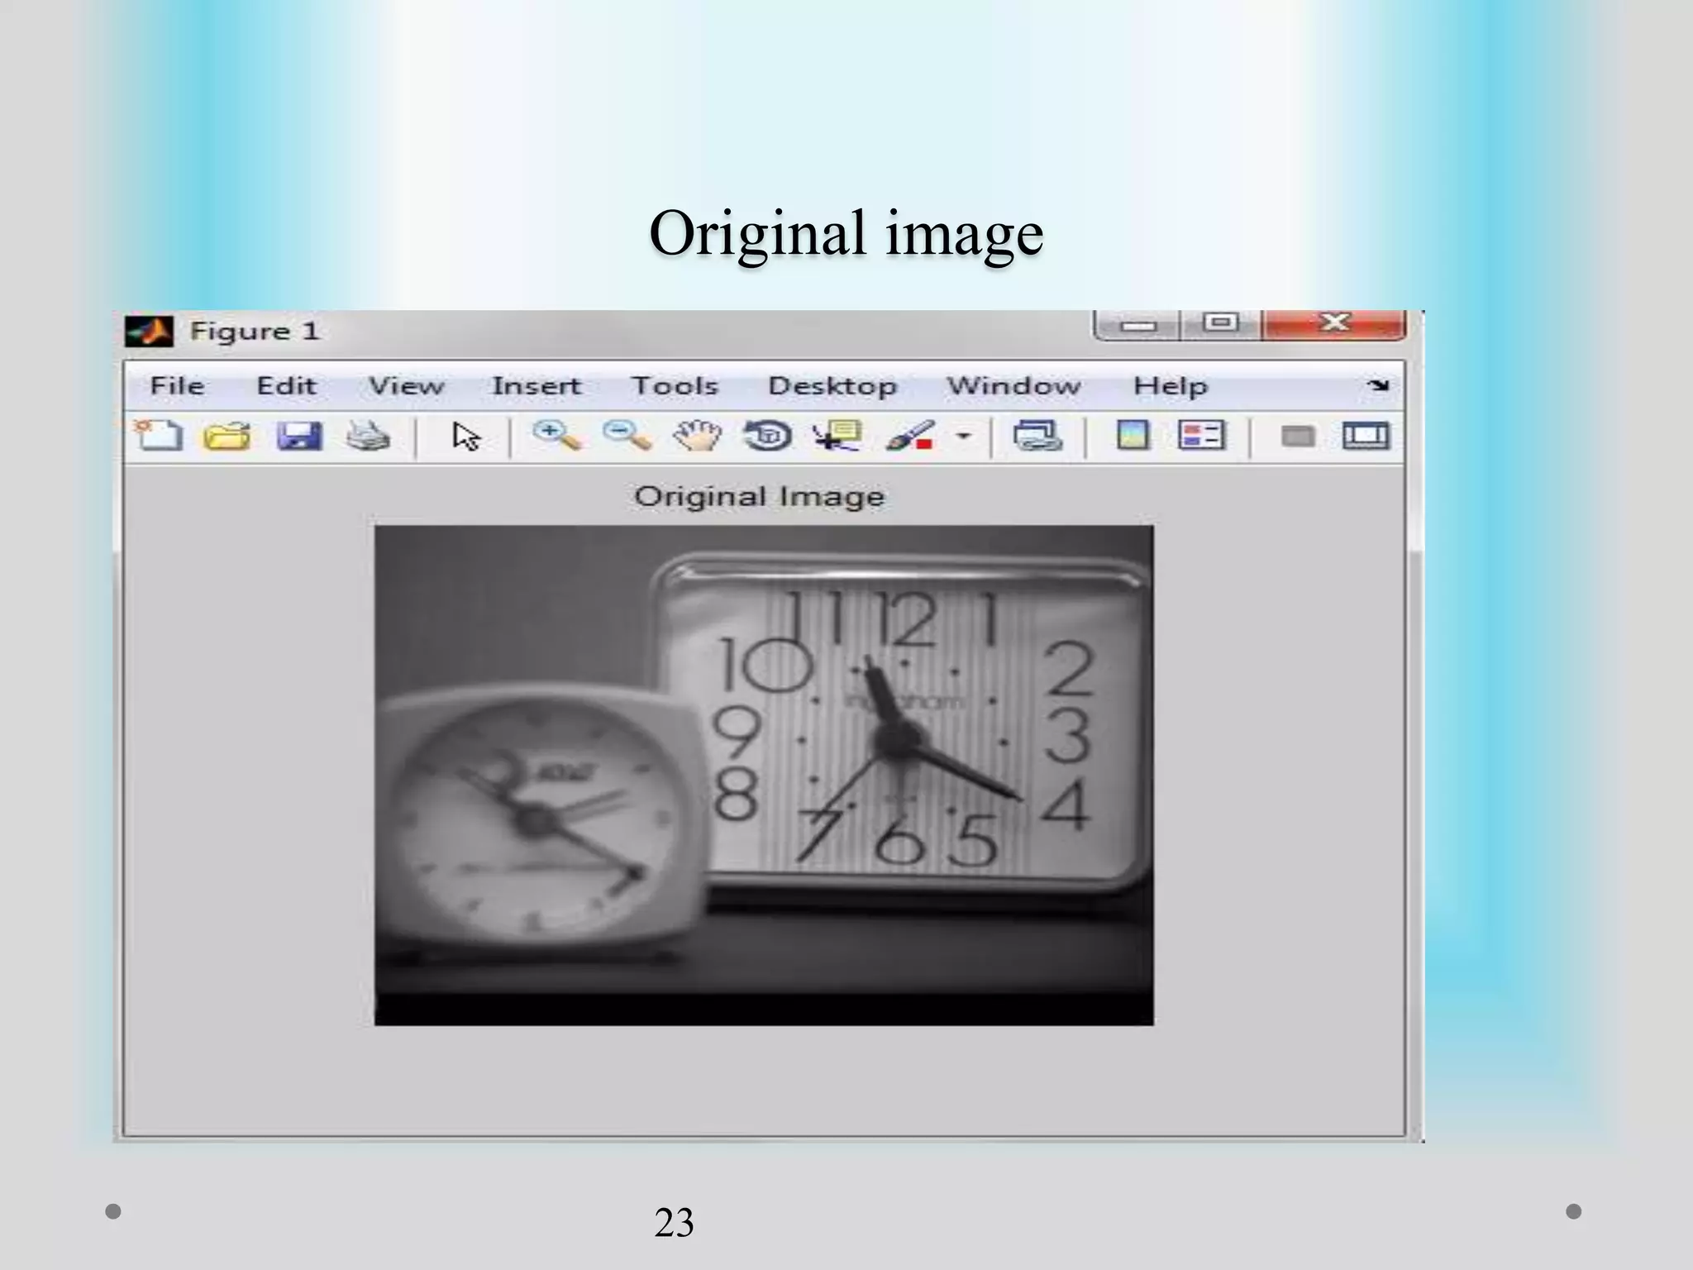The image size is (1693, 1270).
Task: Click the dock figure arrow in the menu bar
Action: (1378, 385)
